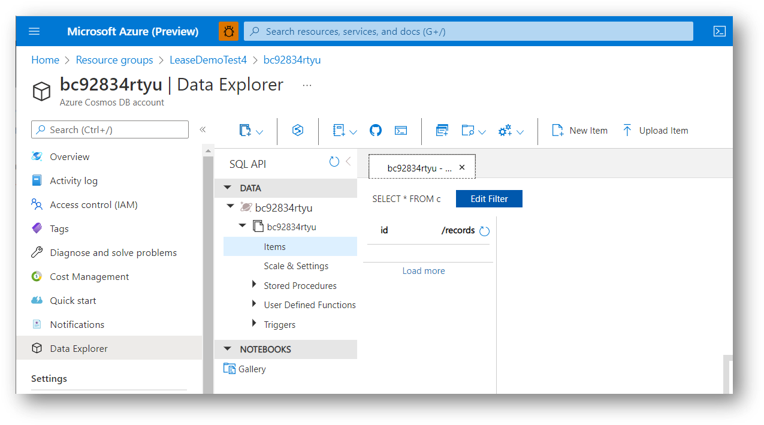Connect to GitHub via the GitHub icon
The width and height of the screenshot is (764, 425).
pos(376,131)
